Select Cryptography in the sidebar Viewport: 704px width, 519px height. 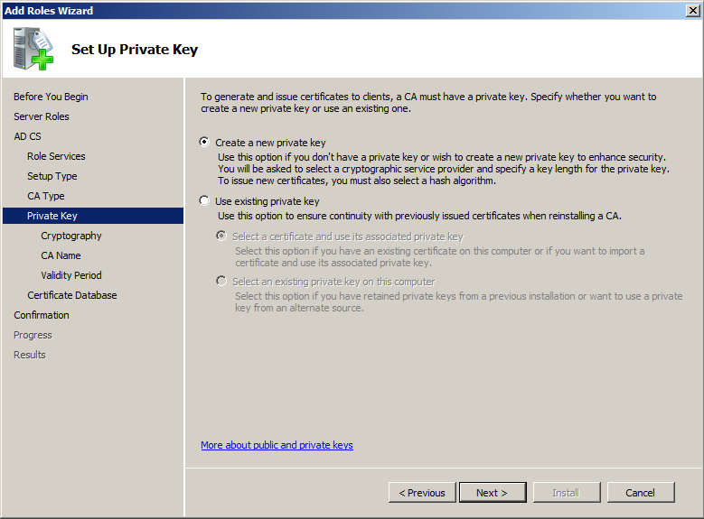pos(71,236)
